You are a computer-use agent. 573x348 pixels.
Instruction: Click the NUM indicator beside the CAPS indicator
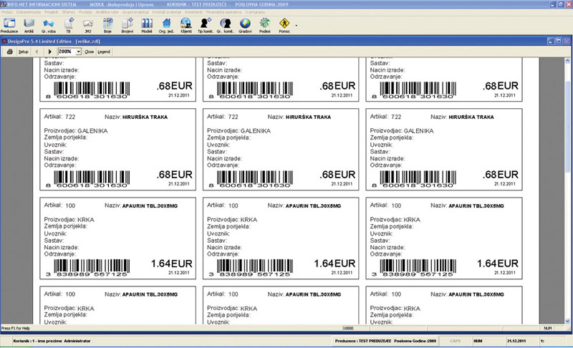(478, 341)
